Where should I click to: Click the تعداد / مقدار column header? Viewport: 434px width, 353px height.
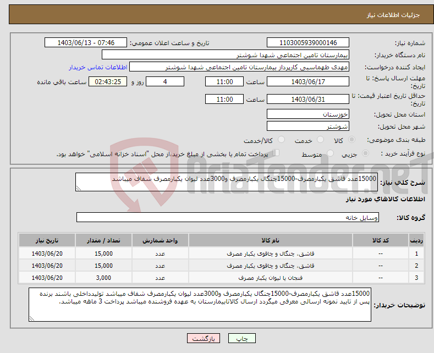103,240
